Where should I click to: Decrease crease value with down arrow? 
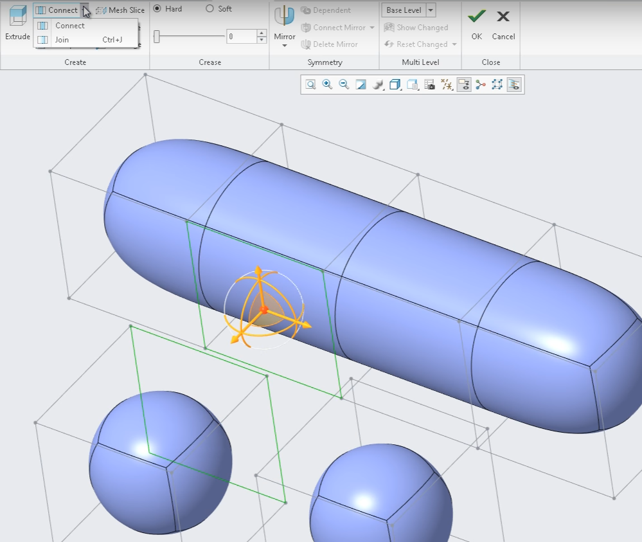coord(262,40)
